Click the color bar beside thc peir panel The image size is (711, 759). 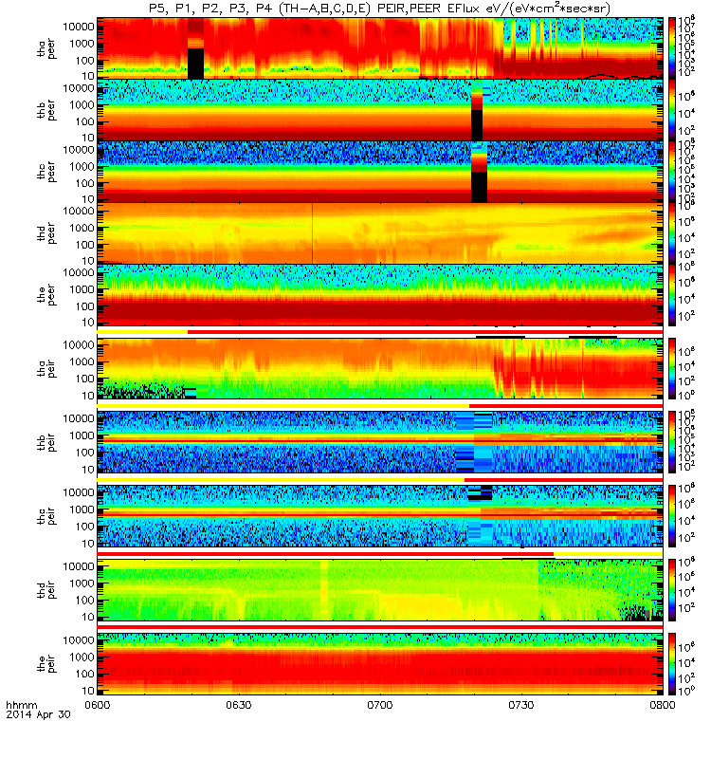pos(672,516)
